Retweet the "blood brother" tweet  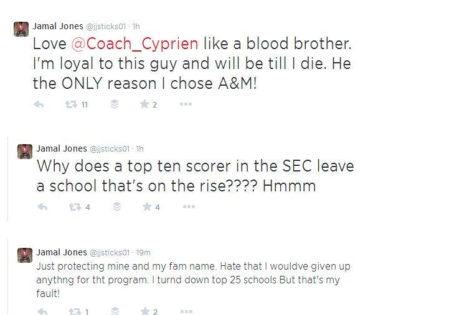[72, 104]
